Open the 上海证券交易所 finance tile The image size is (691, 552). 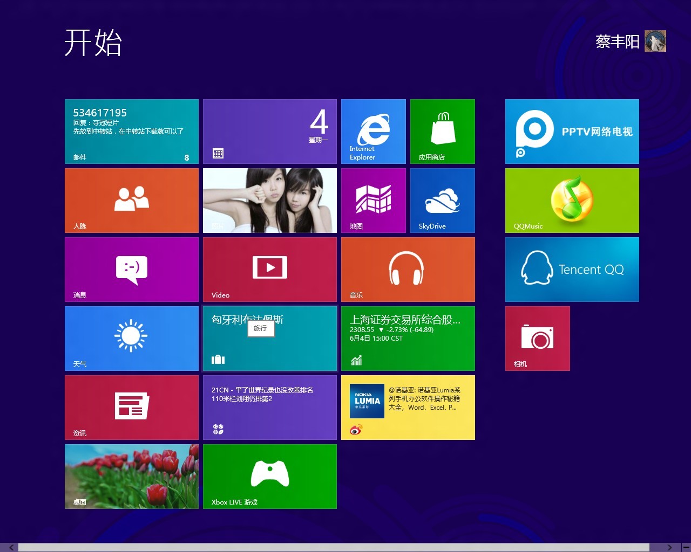(408, 339)
